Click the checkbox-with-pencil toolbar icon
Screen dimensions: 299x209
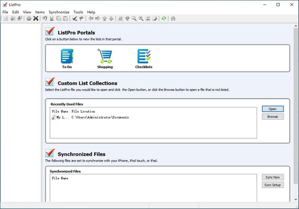tap(155, 18)
